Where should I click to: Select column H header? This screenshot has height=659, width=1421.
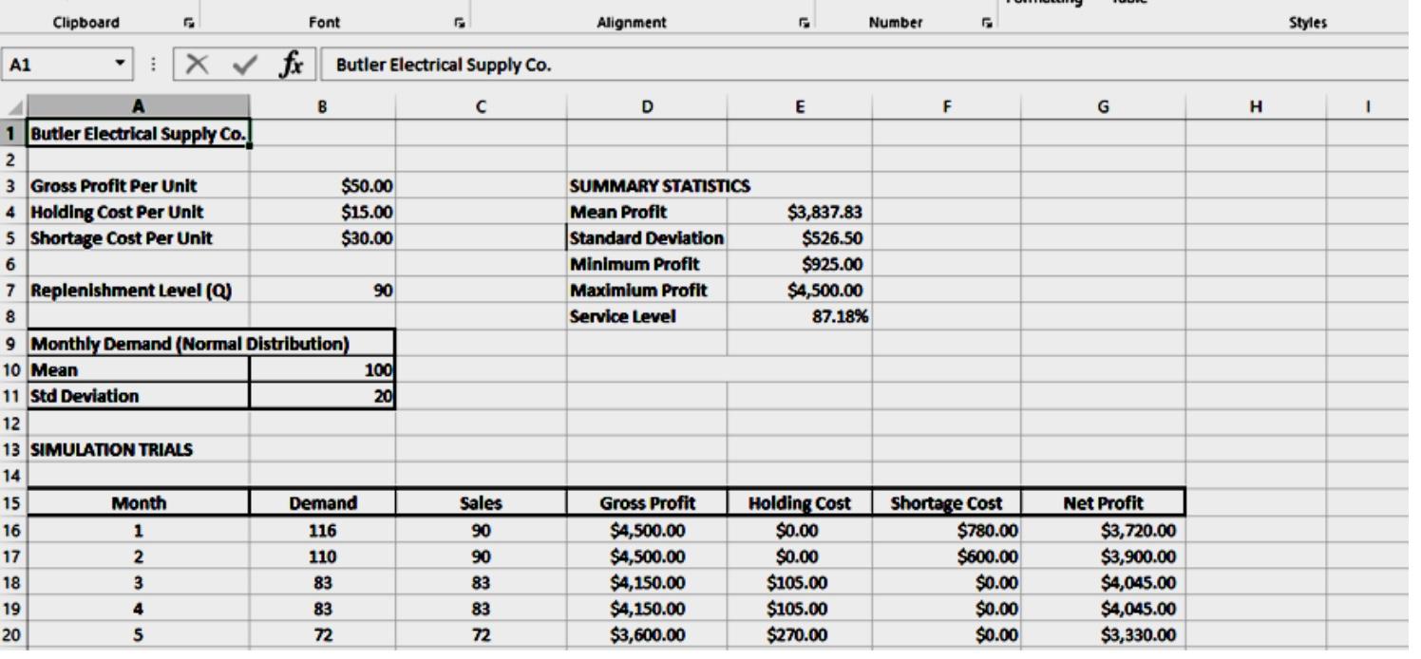(x=1256, y=106)
